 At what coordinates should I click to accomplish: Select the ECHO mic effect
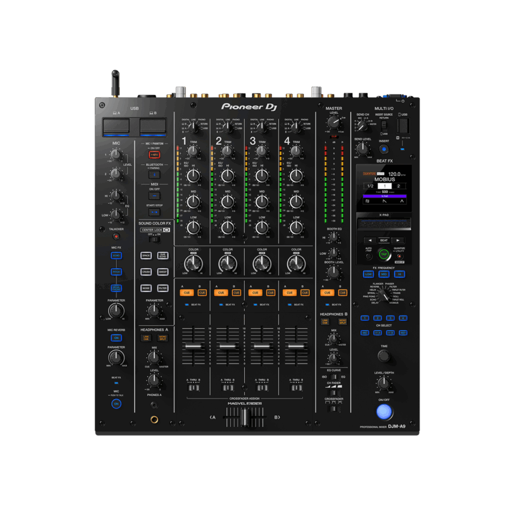pyautogui.click(x=116, y=256)
